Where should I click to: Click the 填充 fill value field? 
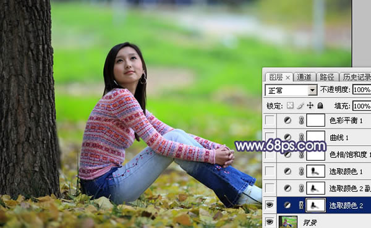click(x=362, y=106)
